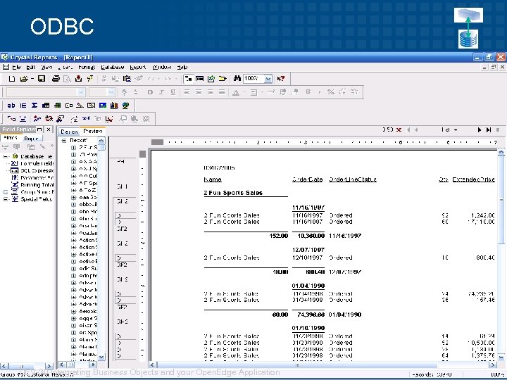Click the preview horizontal scrollbar thumb

(297, 365)
